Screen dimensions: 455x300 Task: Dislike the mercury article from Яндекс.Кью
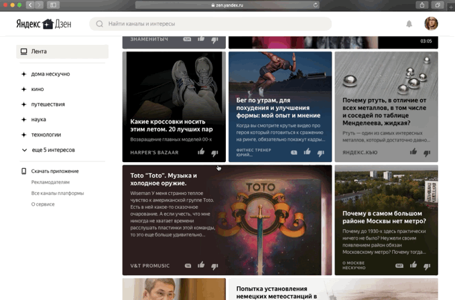pyautogui.click(x=427, y=153)
